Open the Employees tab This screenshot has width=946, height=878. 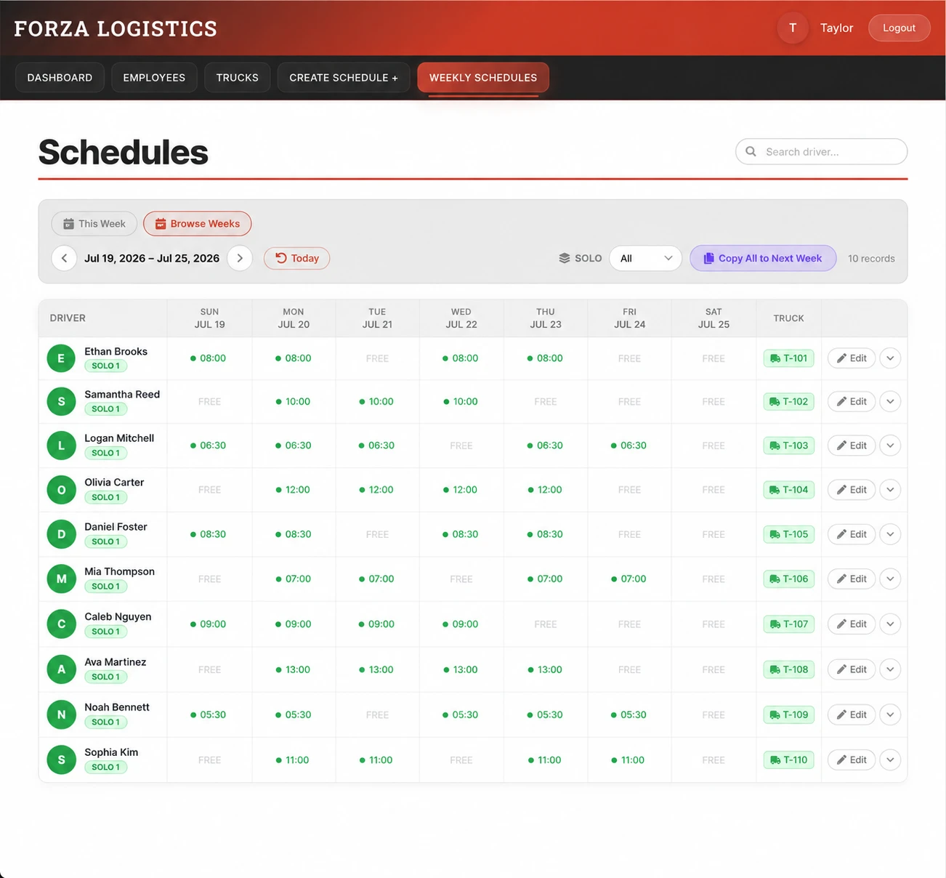click(154, 77)
